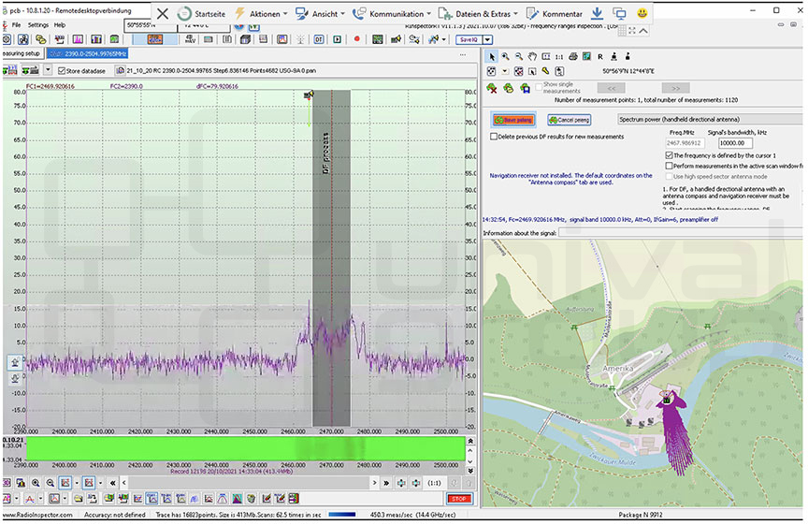Click the zoom-in magnifier below spectrum

(x=36, y=482)
